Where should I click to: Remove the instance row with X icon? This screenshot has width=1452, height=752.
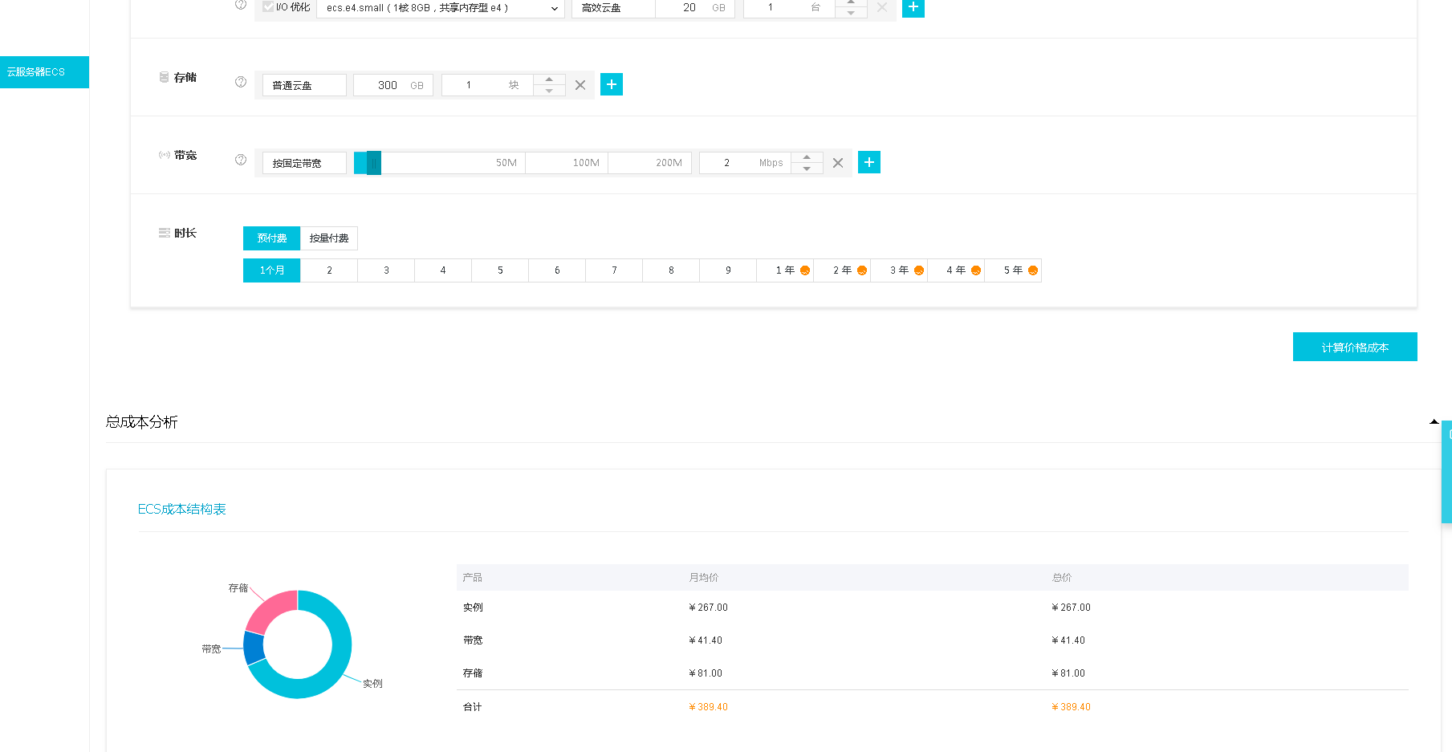[882, 7]
